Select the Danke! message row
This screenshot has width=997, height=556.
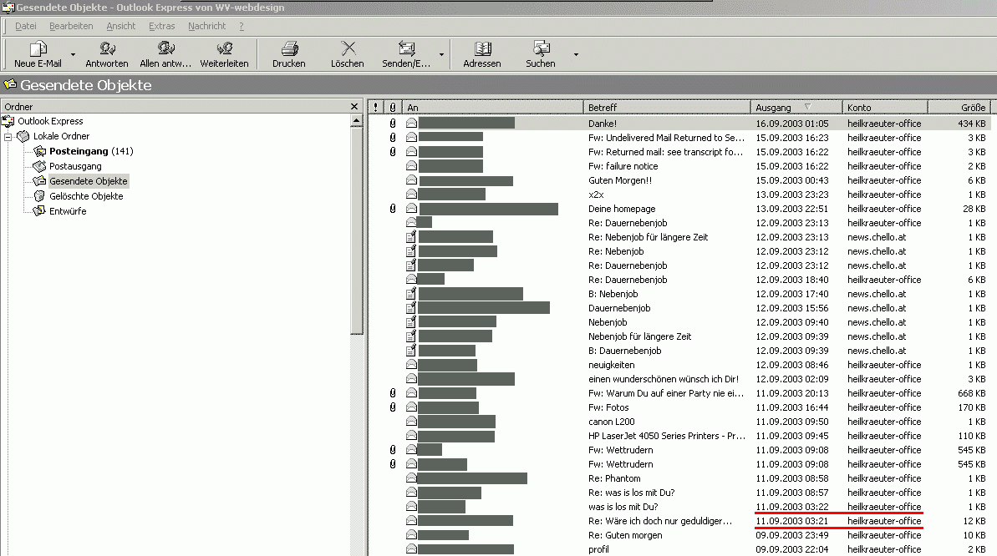[679, 124]
